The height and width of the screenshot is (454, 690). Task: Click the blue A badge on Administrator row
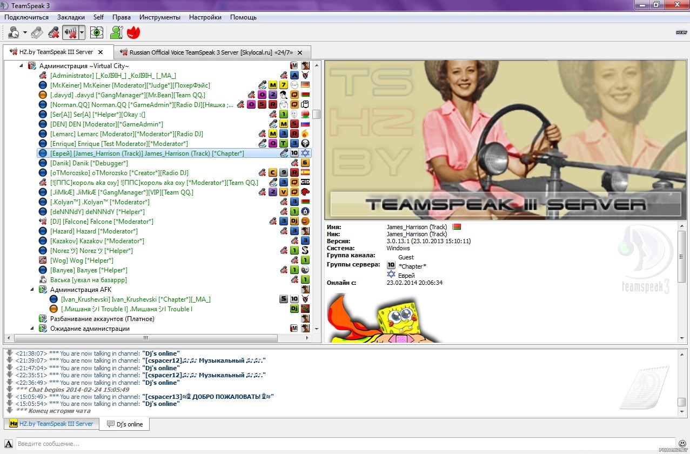[294, 76]
